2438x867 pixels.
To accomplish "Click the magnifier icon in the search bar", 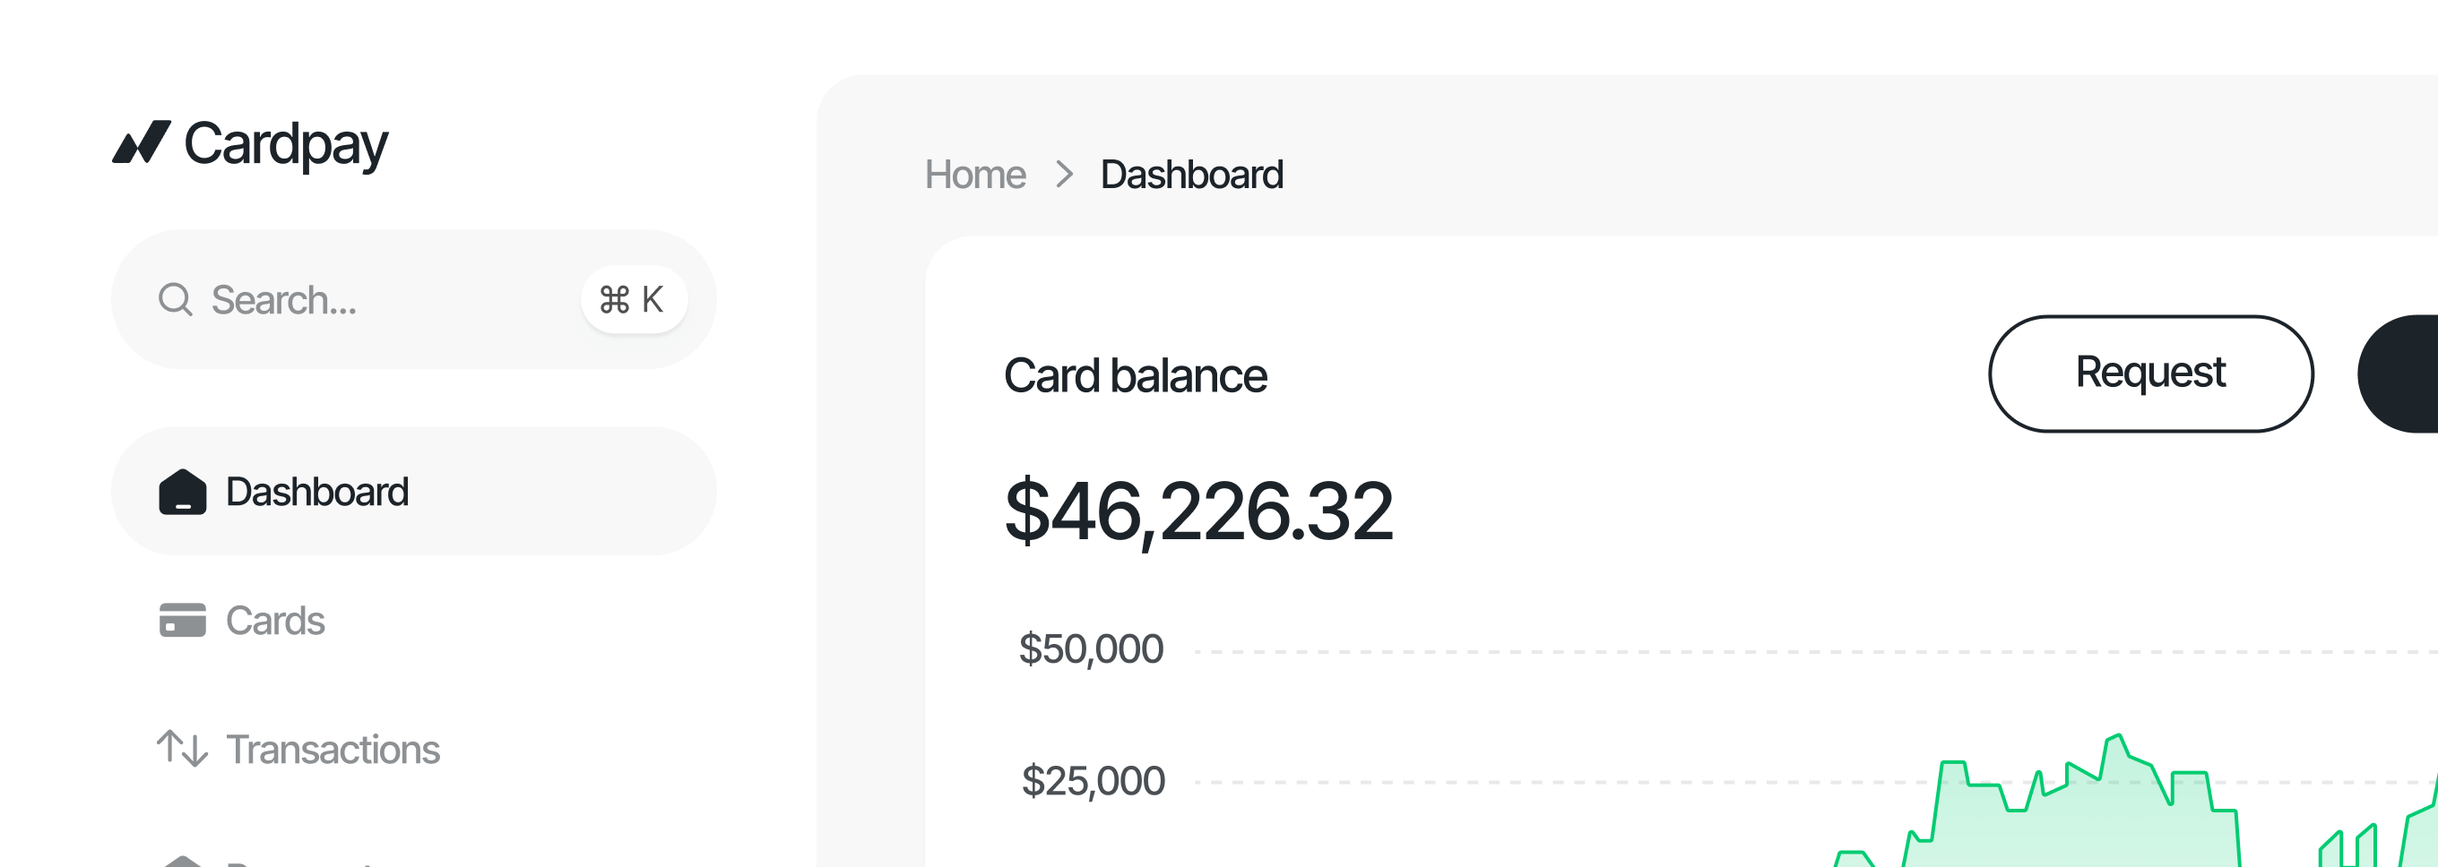I will (175, 299).
